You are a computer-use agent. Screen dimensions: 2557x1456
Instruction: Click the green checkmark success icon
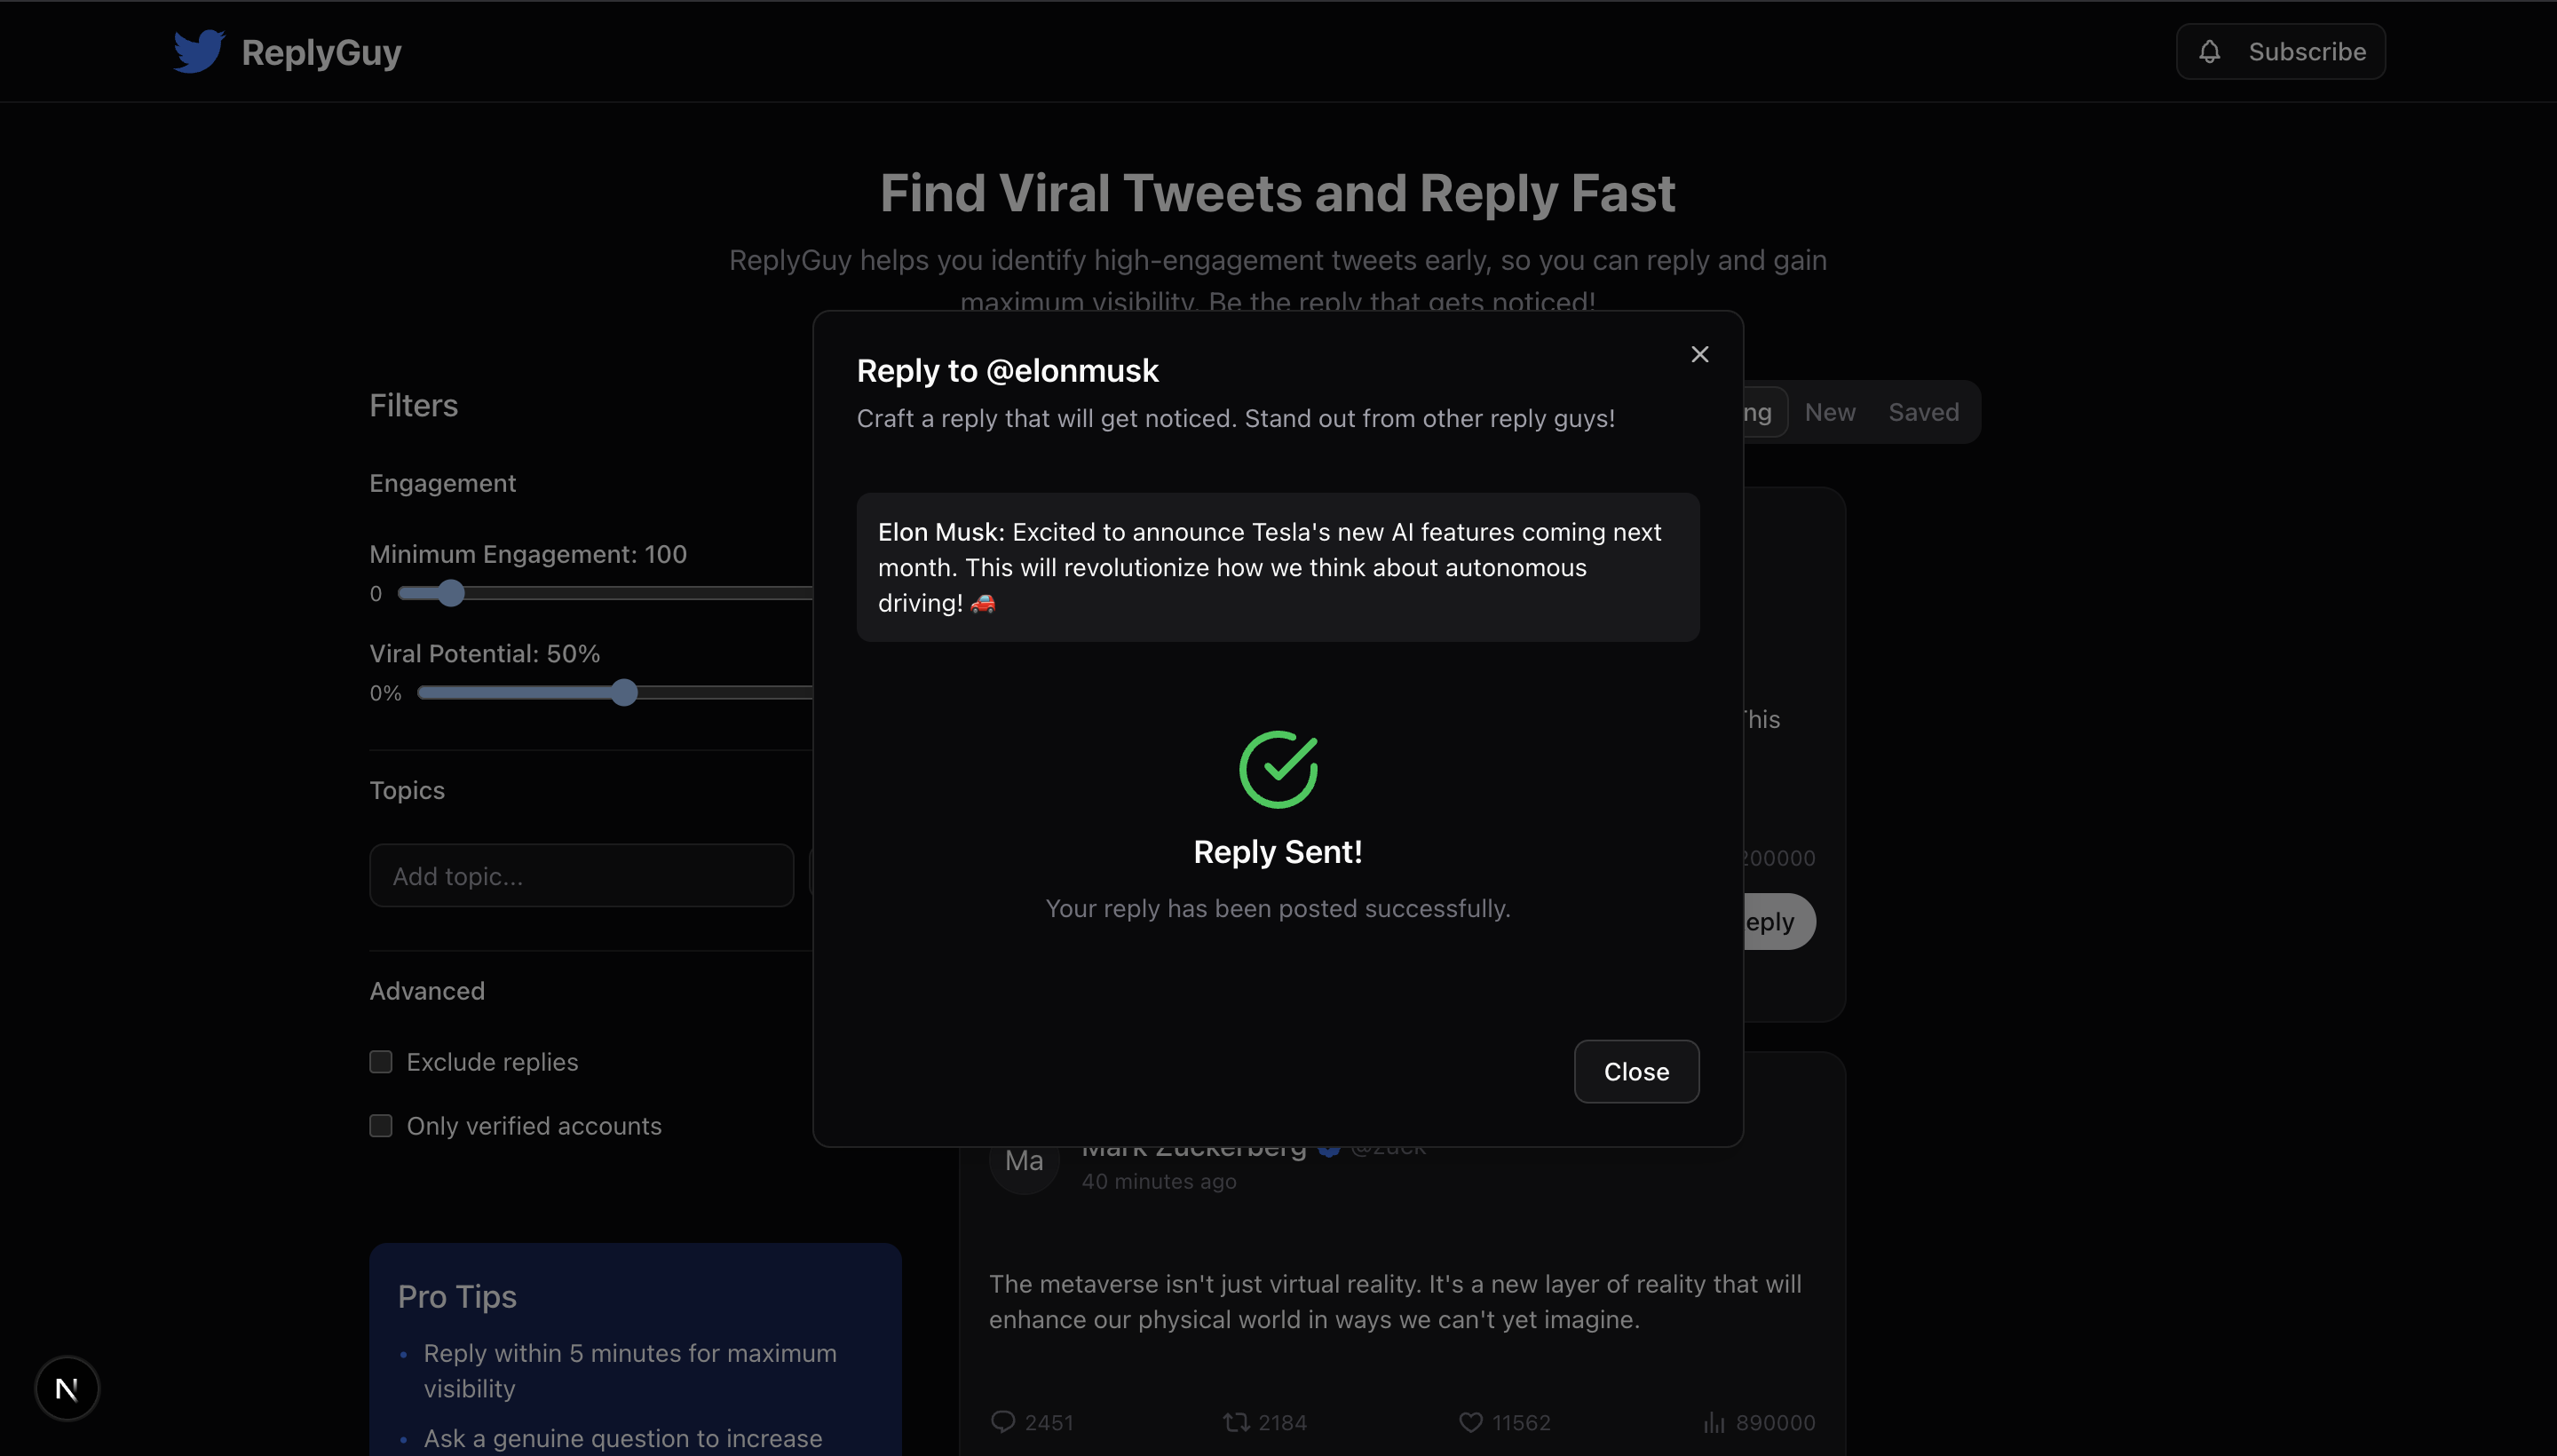[1278, 769]
